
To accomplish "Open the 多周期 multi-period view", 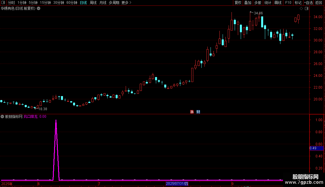I will point(114,3).
